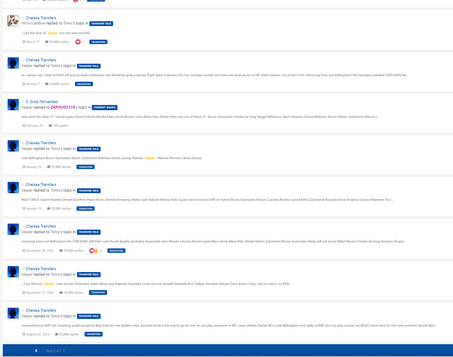Click the star icon on the January 15 result
Image resolution: width=453 pixels, height=357 pixels.
click(23, 185)
